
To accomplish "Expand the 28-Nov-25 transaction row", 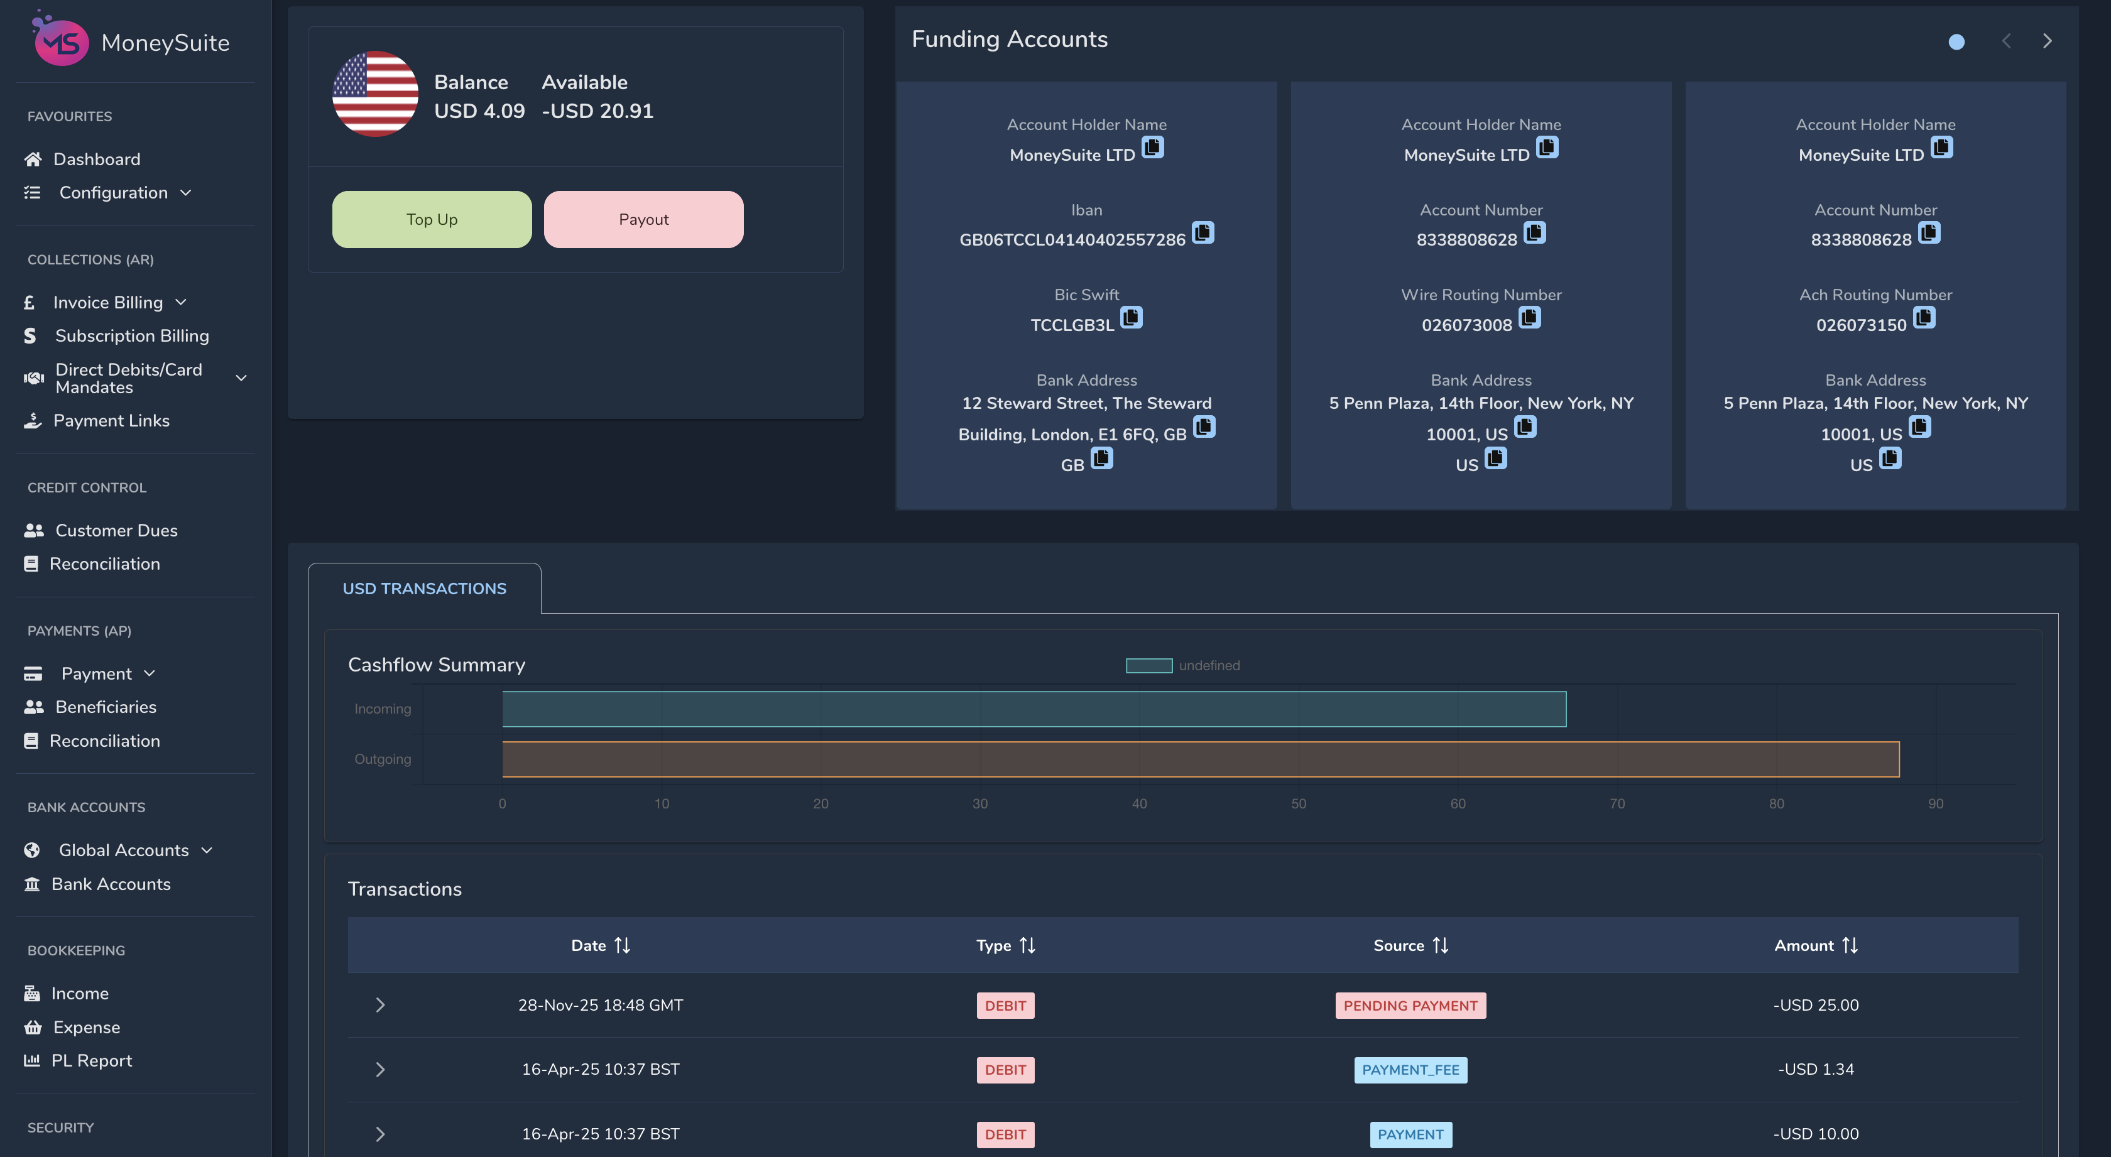I will (380, 1006).
